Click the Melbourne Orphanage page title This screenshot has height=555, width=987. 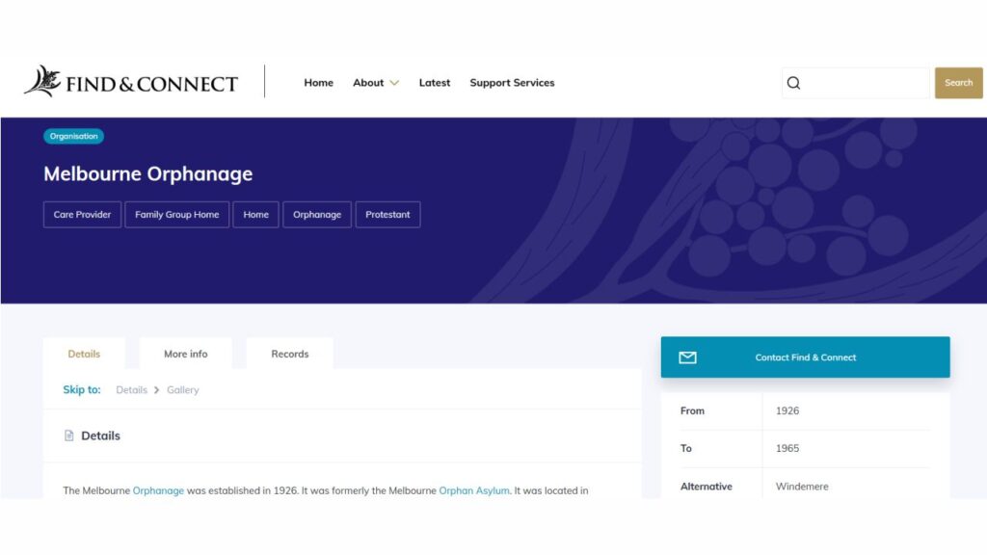pyautogui.click(x=147, y=173)
